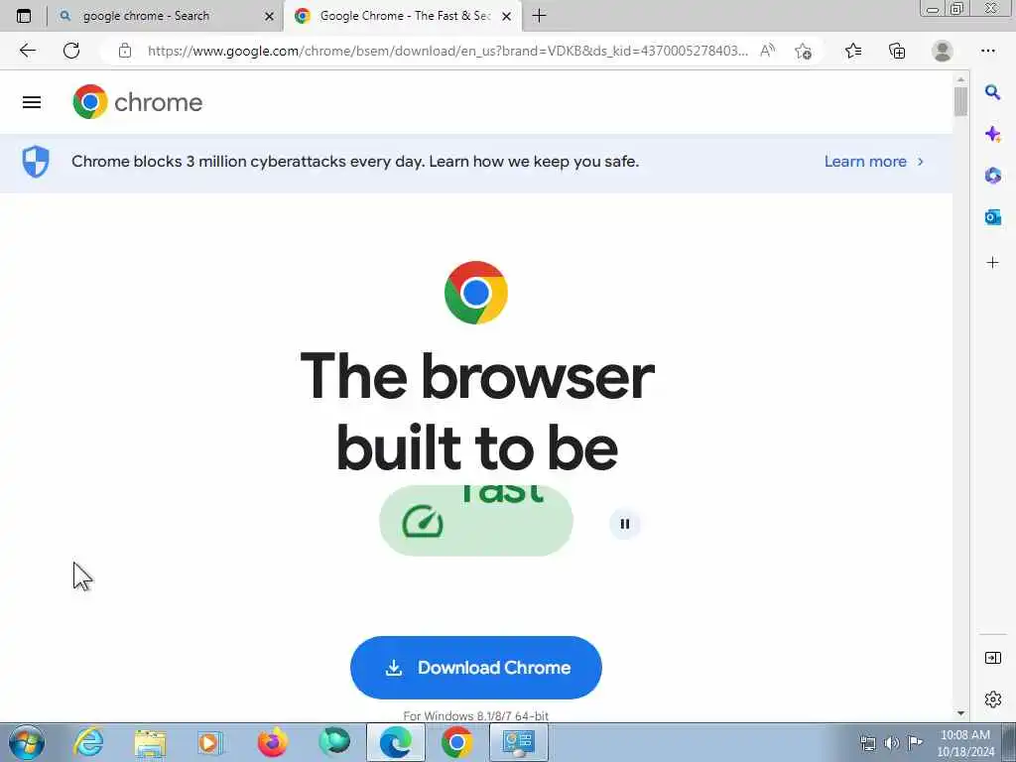This screenshot has width=1016, height=762.
Task: Click the 'The browser built to be' headline
Action: pos(477,412)
